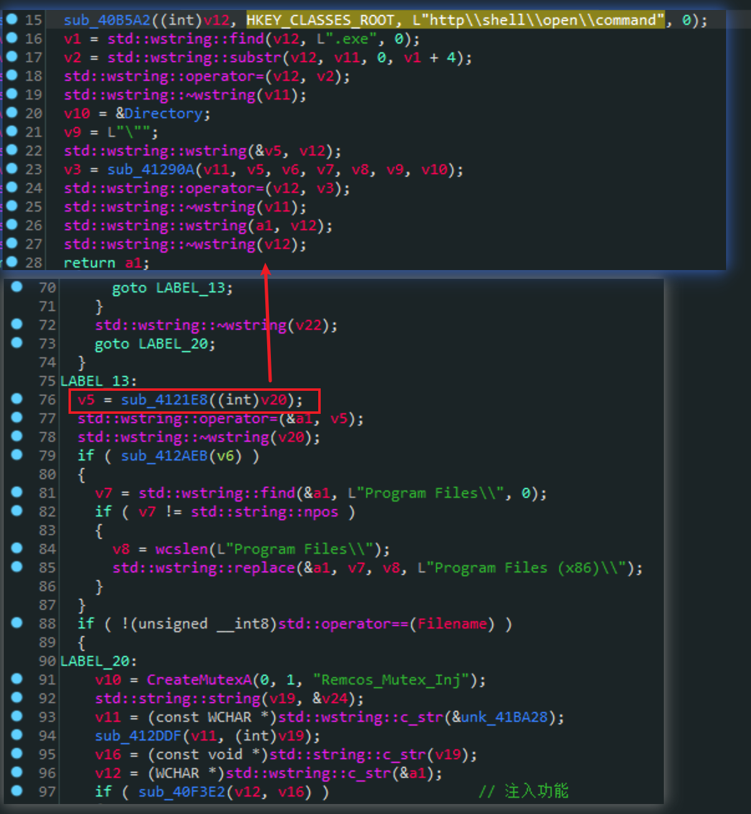The height and width of the screenshot is (814, 751).
Task: Click the 注入功能 comment on line 97
Action: tap(536, 791)
